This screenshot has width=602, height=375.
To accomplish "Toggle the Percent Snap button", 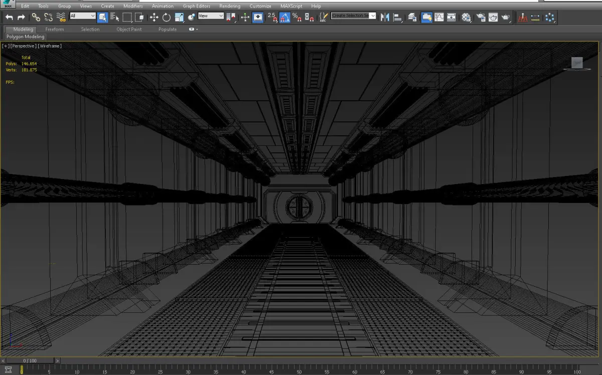I will point(297,17).
